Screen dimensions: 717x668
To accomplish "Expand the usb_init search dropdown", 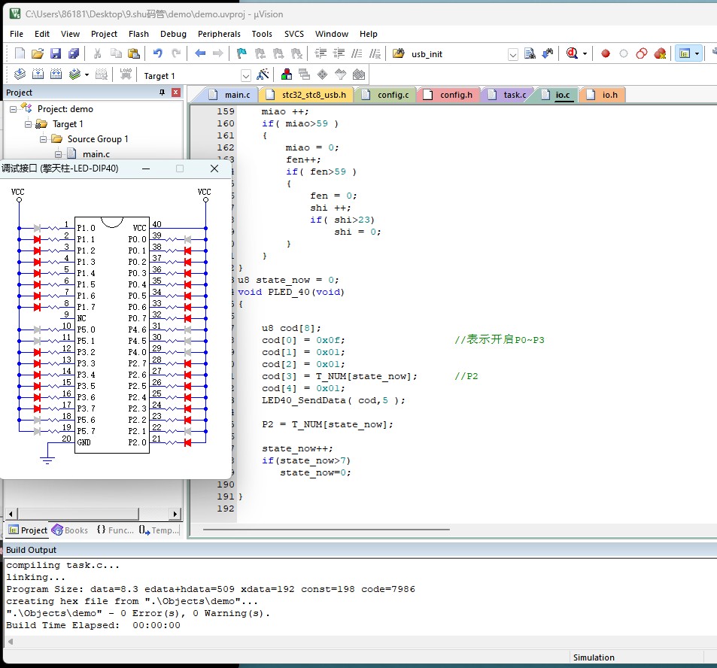I will click(513, 54).
